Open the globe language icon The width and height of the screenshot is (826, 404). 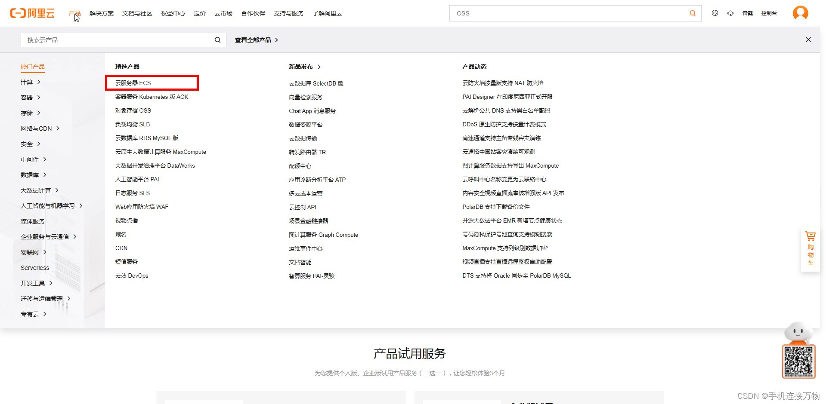715,13
